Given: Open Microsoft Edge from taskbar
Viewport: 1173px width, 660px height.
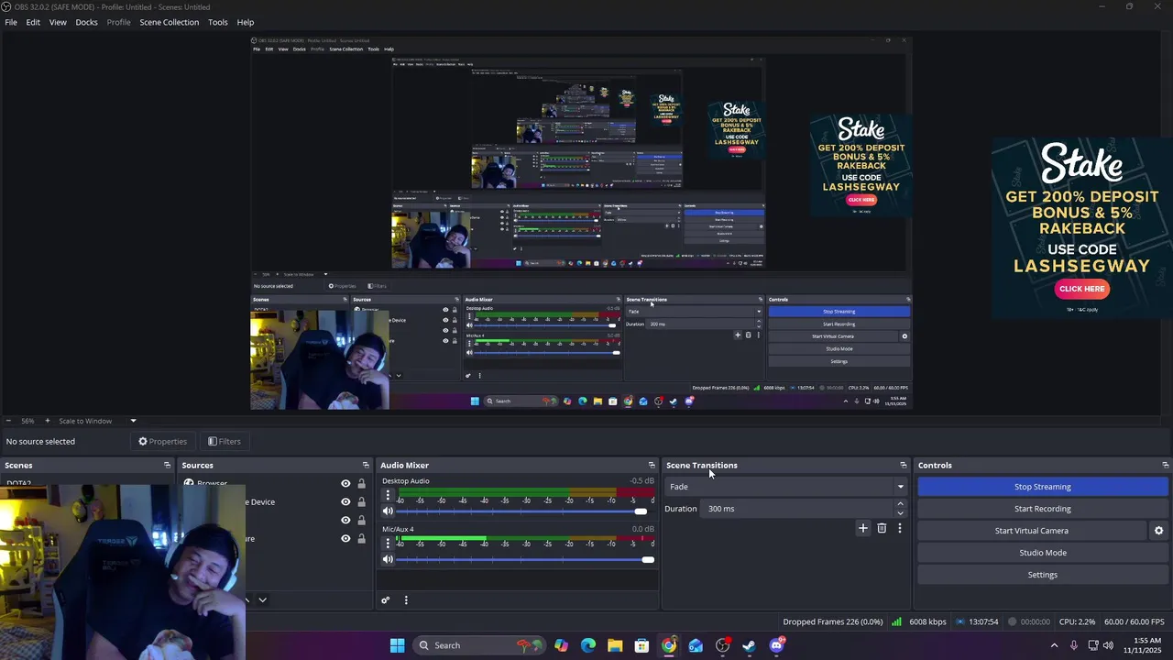Looking at the screenshot, I should pyautogui.click(x=588, y=645).
